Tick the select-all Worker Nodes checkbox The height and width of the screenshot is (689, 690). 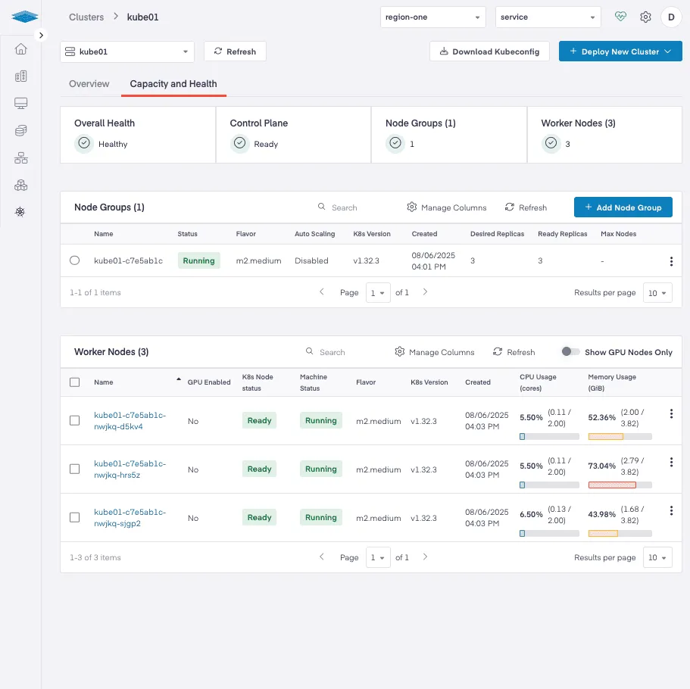[x=75, y=382]
